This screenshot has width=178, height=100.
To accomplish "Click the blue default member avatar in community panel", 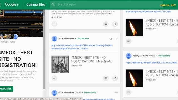I will point(16,37).
